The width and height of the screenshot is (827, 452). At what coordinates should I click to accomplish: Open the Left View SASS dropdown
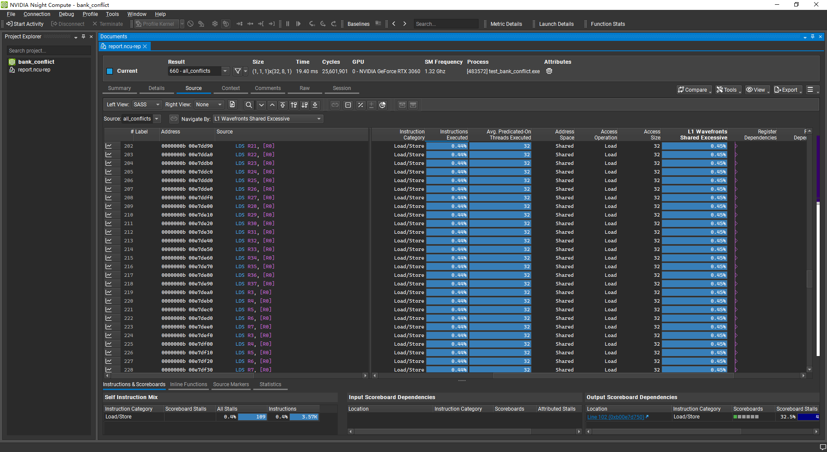pos(146,105)
